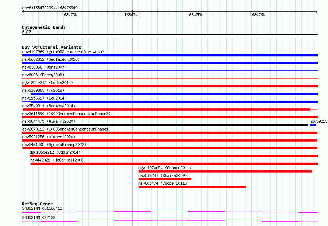Click the red esv3611690 variant bar
This screenshot has height=226, width=328.
(x=170, y=117)
